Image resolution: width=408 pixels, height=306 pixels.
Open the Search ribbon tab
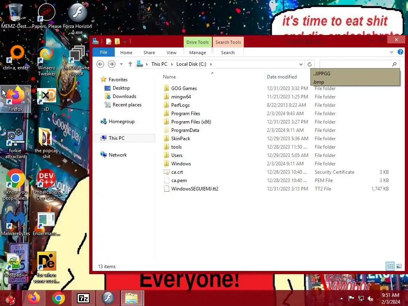point(228,52)
